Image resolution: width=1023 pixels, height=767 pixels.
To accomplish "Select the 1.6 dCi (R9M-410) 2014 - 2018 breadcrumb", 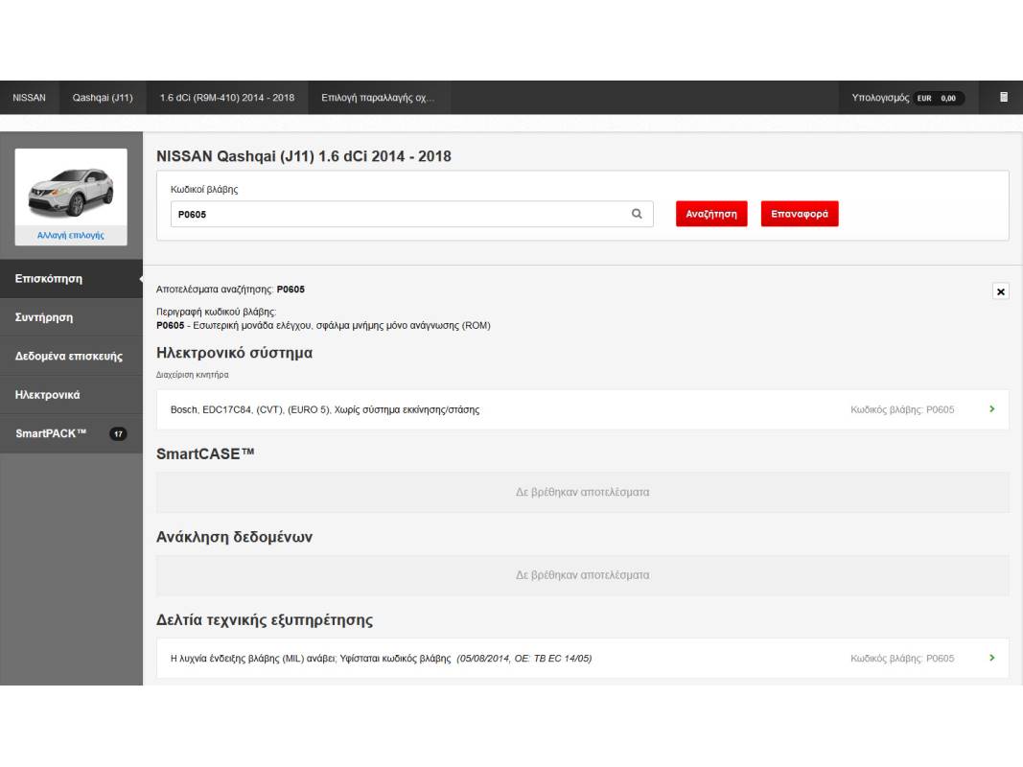I will pos(227,97).
